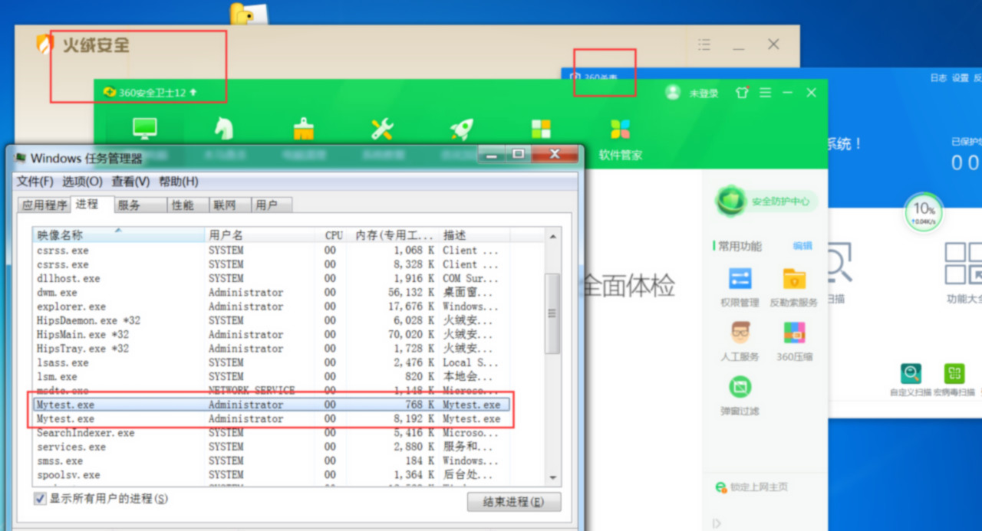Select the lsass.exe process
This screenshot has width=982, height=531.
coord(272,362)
